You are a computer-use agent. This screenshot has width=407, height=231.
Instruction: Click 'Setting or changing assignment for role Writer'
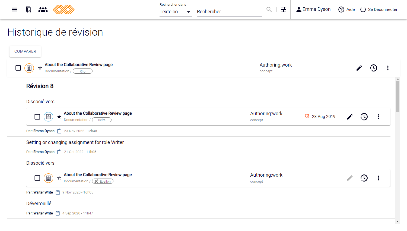pyautogui.click(x=75, y=142)
